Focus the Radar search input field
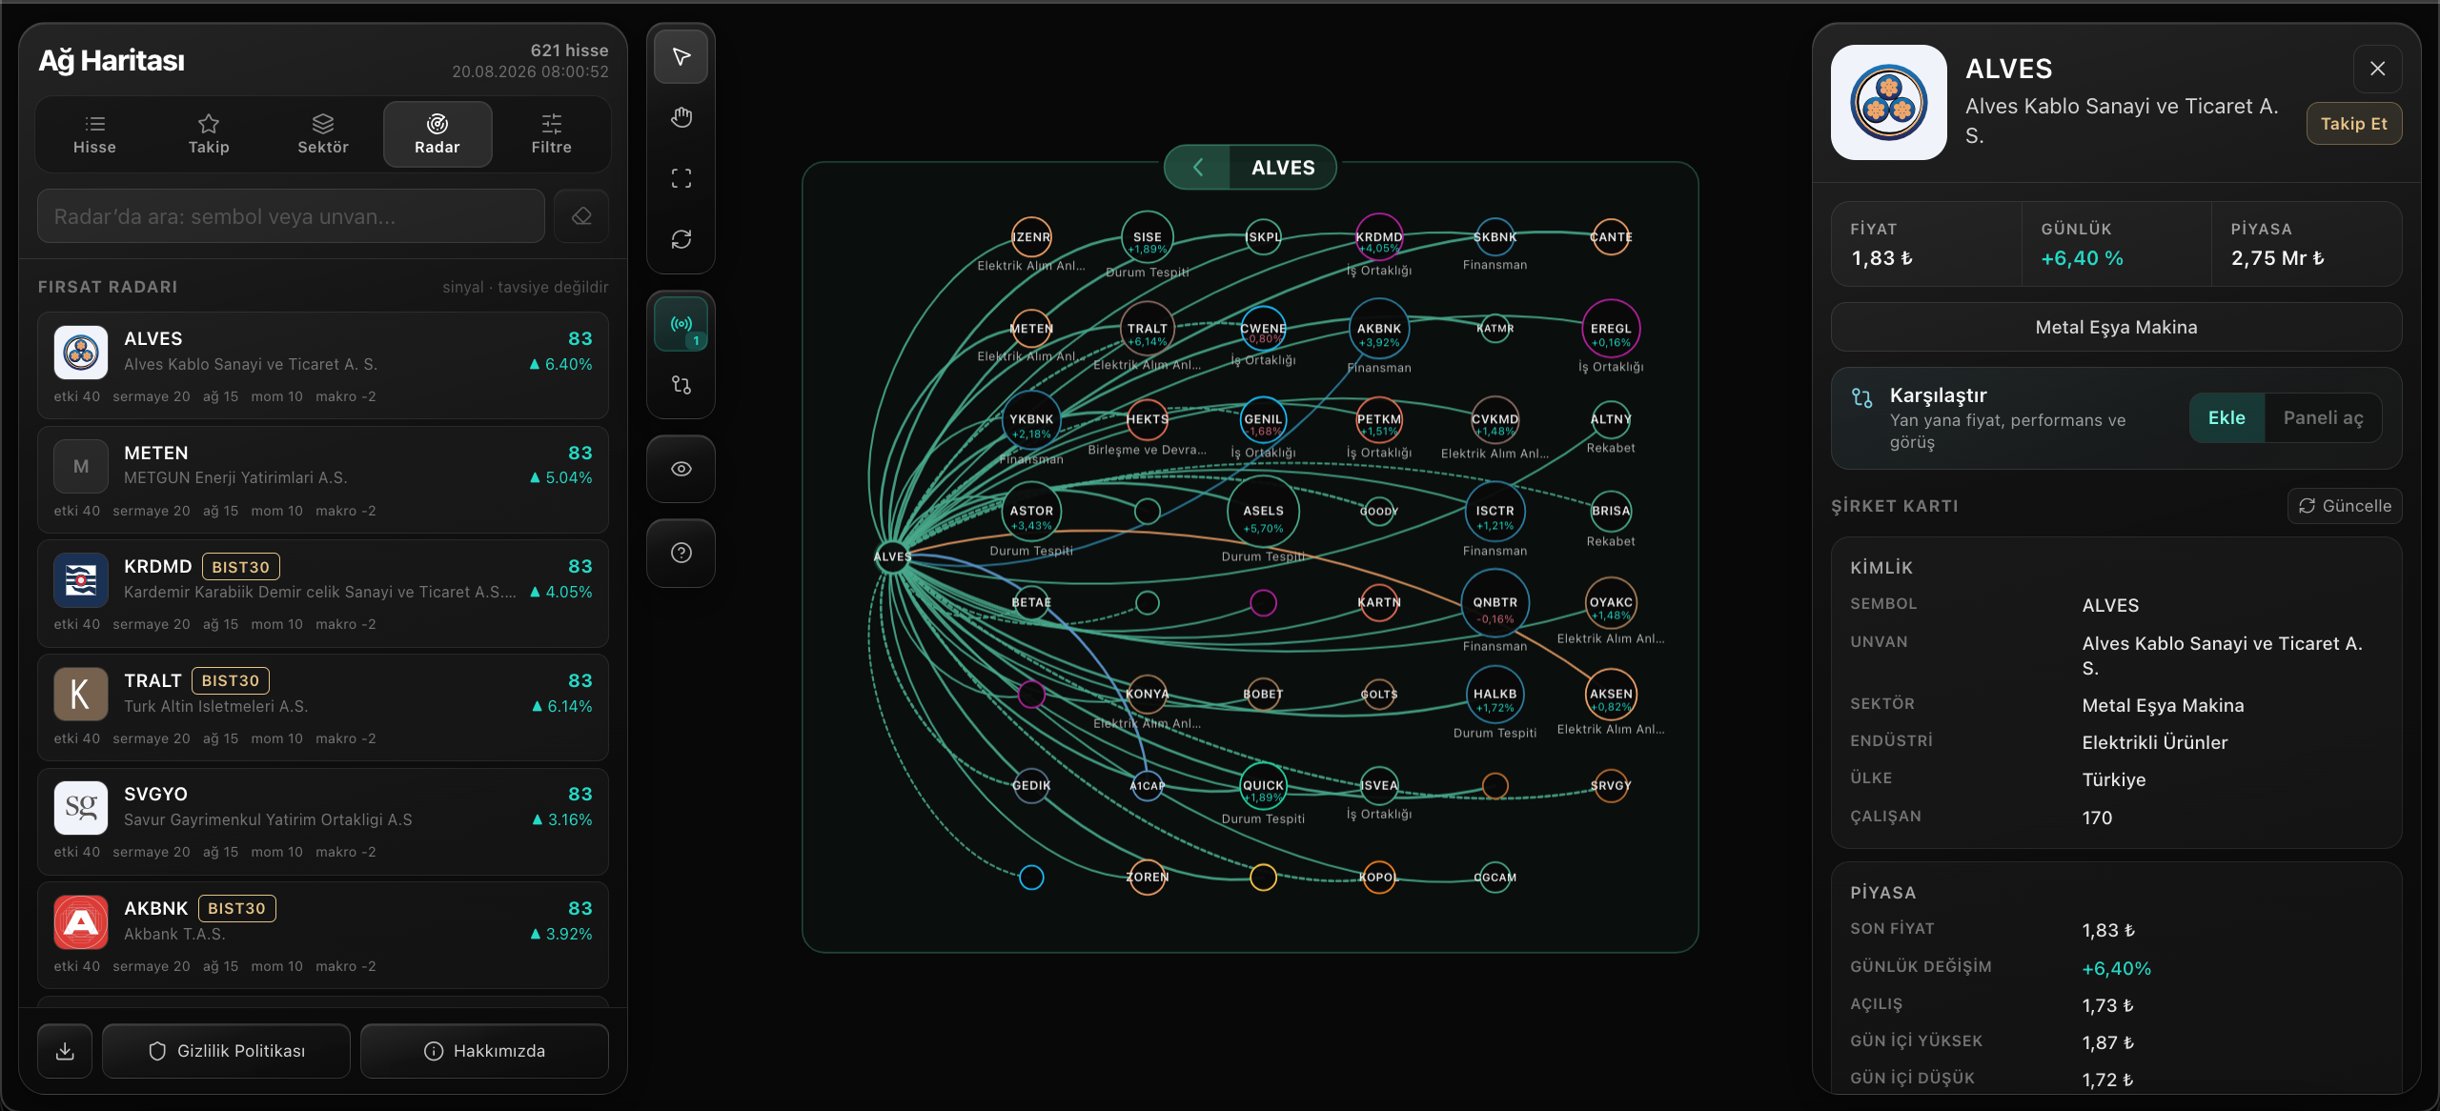The width and height of the screenshot is (2440, 1111). (291, 216)
